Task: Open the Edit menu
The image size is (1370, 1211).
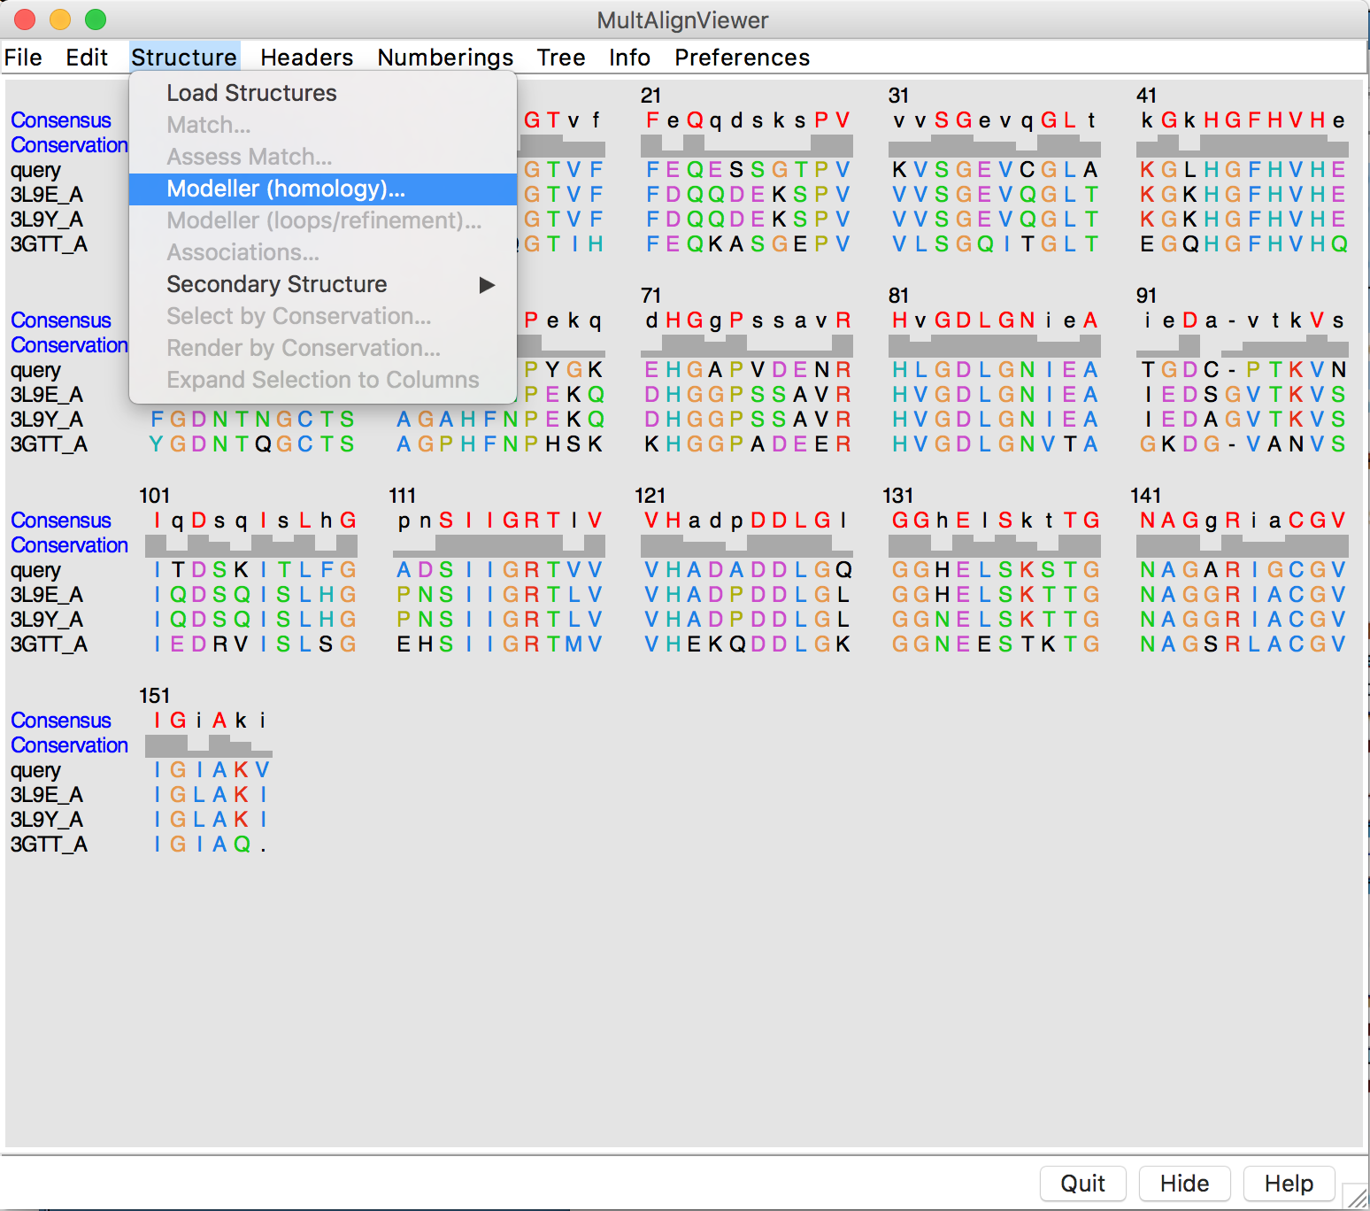Action: point(87,58)
